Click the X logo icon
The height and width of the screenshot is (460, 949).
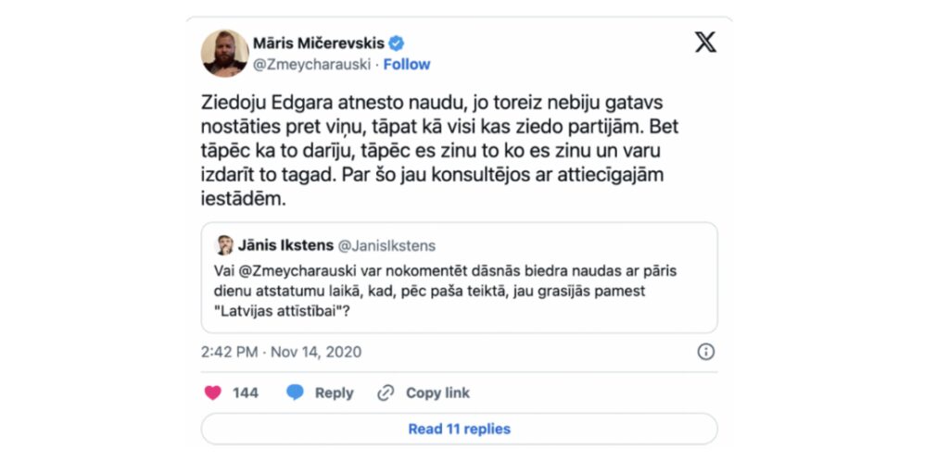705,43
